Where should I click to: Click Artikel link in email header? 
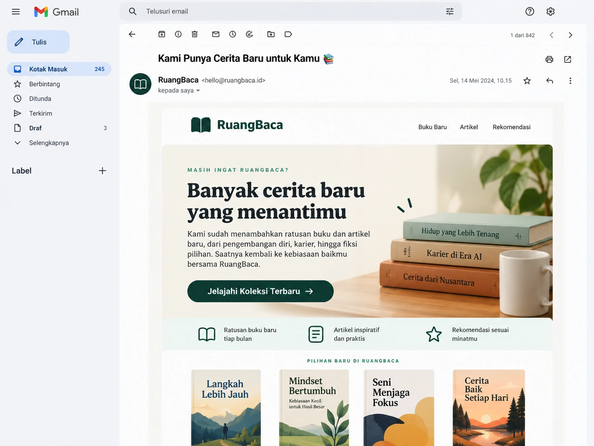tap(469, 127)
